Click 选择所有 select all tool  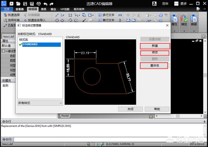12,20
